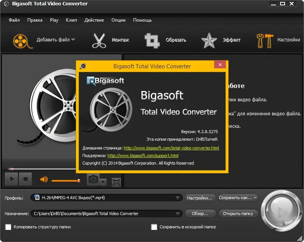The height and width of the screenshot is (242, 304).
Task: Click the scissors Trim (Монтаж) icon
Action: point(99,41)
